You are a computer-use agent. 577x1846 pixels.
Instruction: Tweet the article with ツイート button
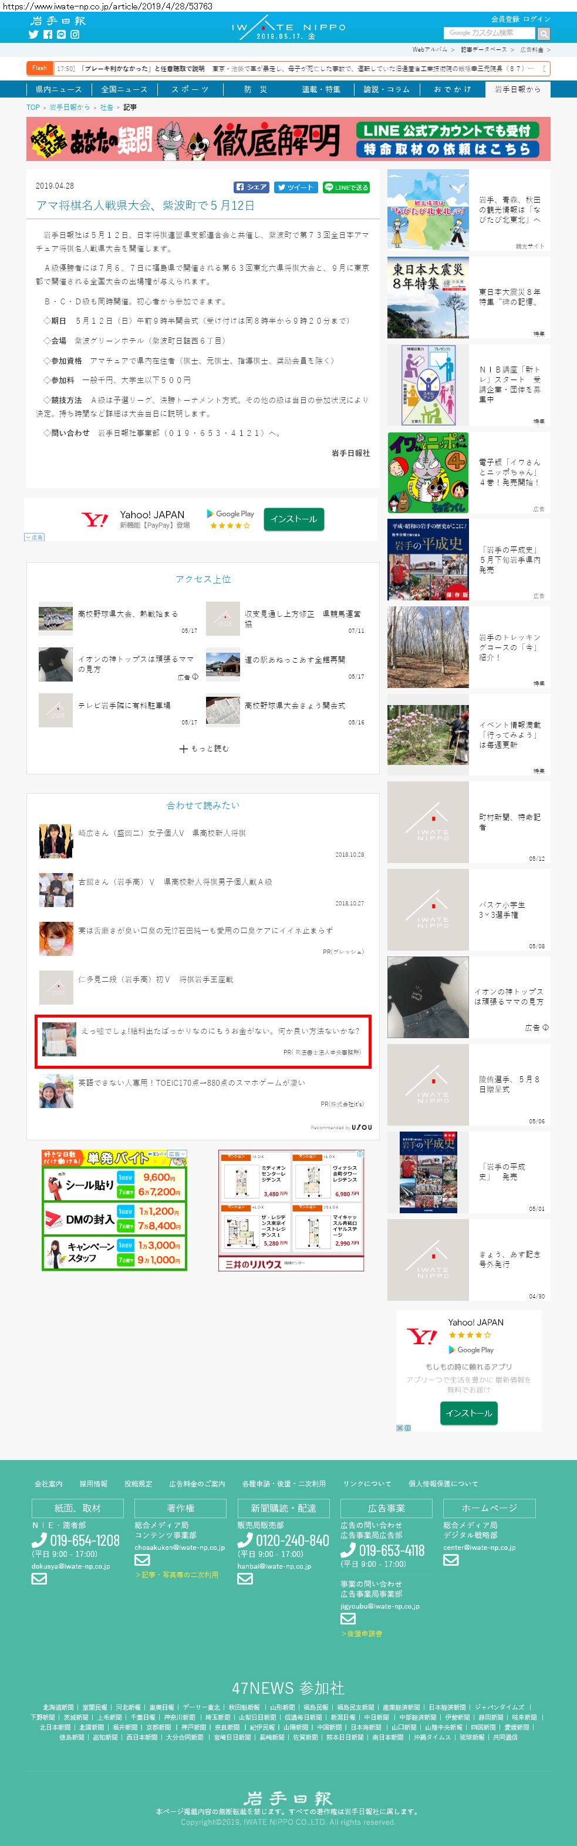tap(296, 187)
